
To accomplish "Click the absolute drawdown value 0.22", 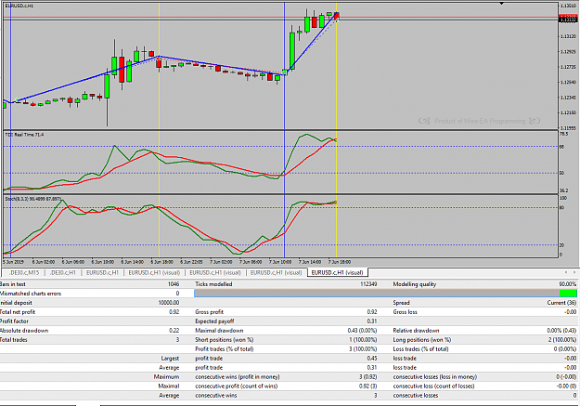I will [174, 331].
